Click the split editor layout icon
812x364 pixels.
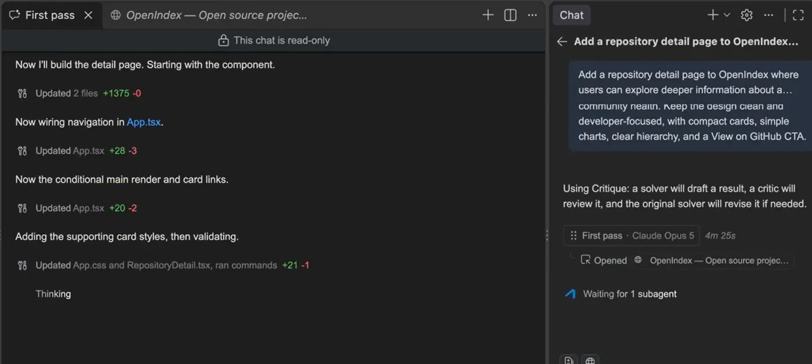510,15
